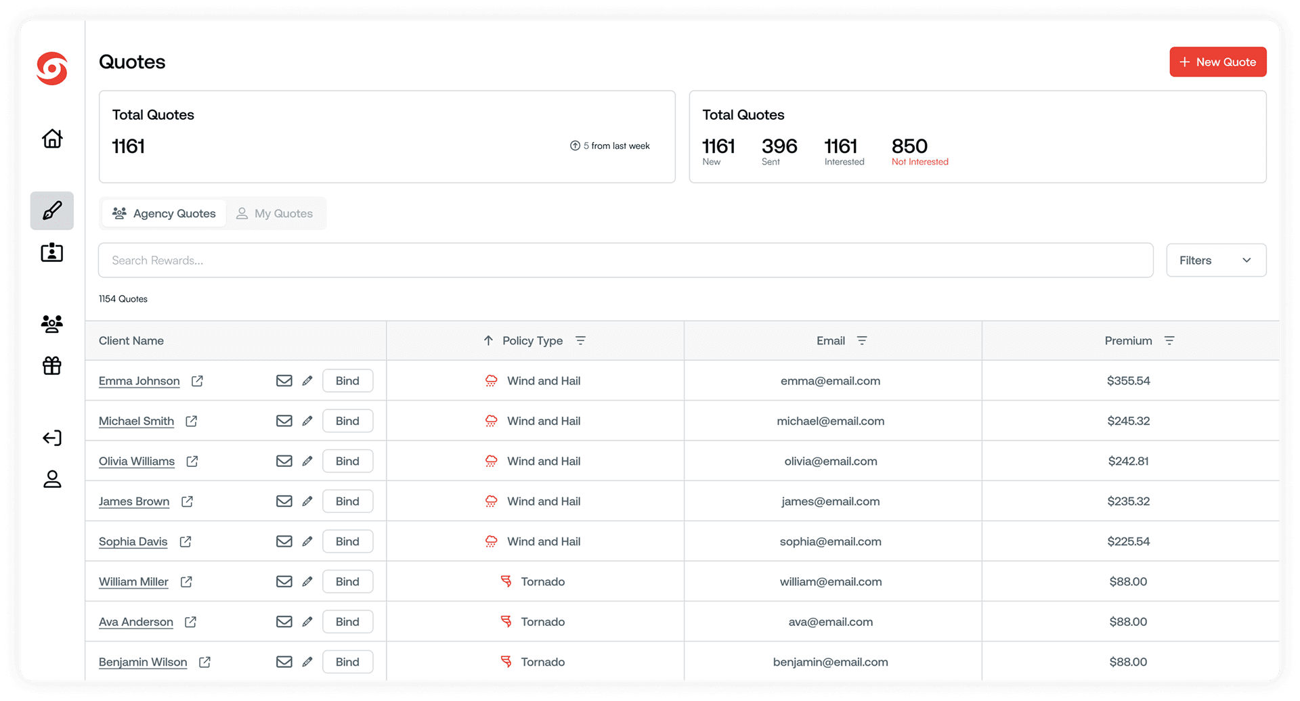
Task: Open the Premium column filter
Action: [x=1169, y=341]
